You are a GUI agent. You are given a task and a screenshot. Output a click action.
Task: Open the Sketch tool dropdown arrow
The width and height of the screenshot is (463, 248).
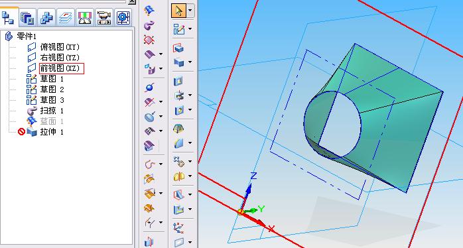click(x=190, y=29)
